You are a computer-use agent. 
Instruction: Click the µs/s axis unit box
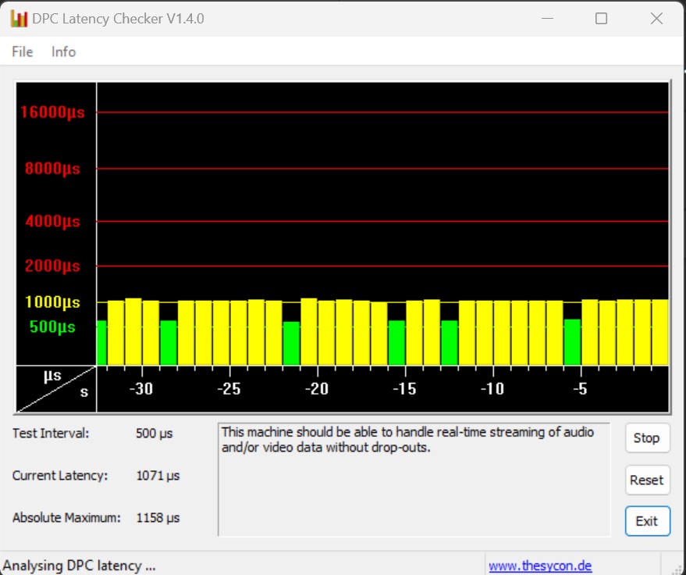click(56, 389)
